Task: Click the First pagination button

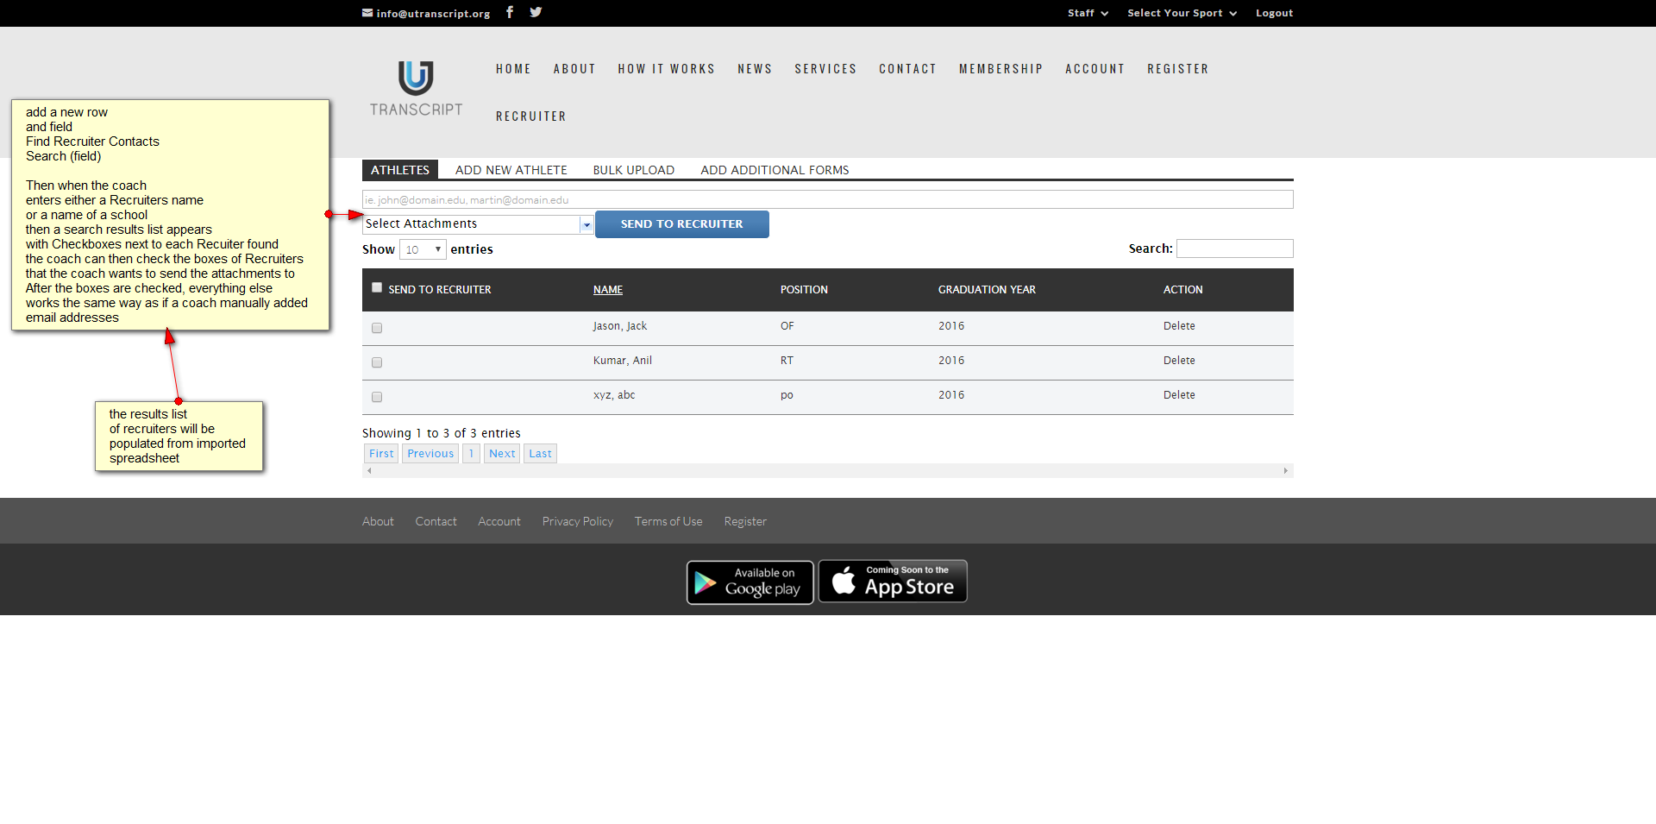Action: [381, 454]
